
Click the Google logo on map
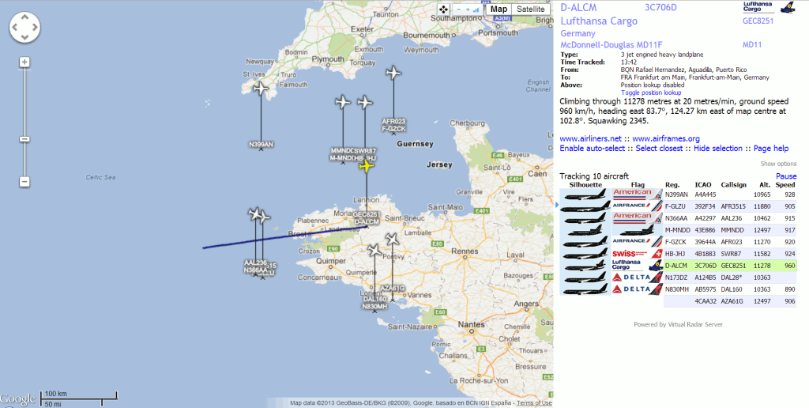18,399
